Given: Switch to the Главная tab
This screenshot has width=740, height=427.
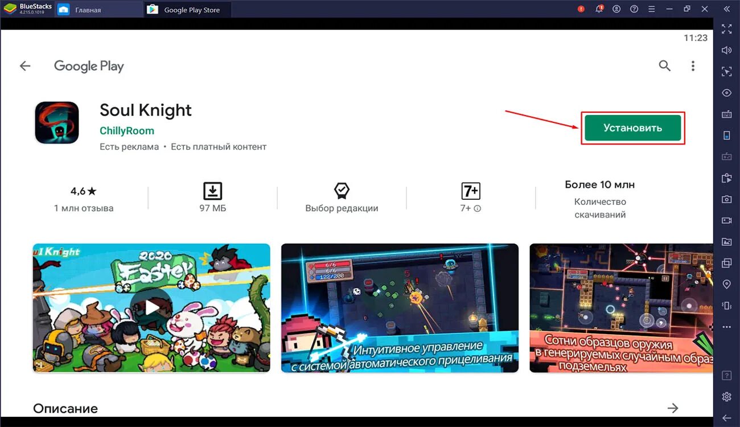Looking at the screenshot, I should (99, 9).
